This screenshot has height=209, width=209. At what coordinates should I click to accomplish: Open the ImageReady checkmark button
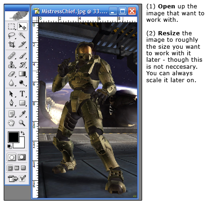coord(23,178)
